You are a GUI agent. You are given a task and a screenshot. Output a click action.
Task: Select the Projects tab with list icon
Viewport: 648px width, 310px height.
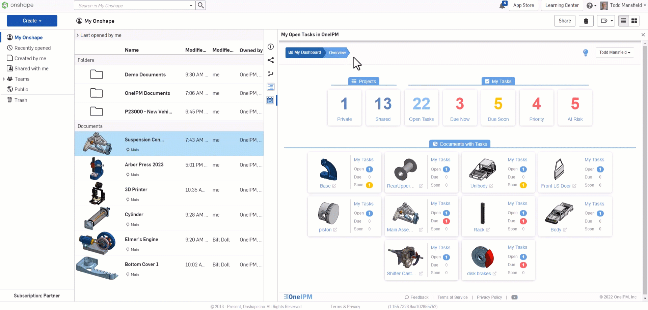(x=364, y=81)
